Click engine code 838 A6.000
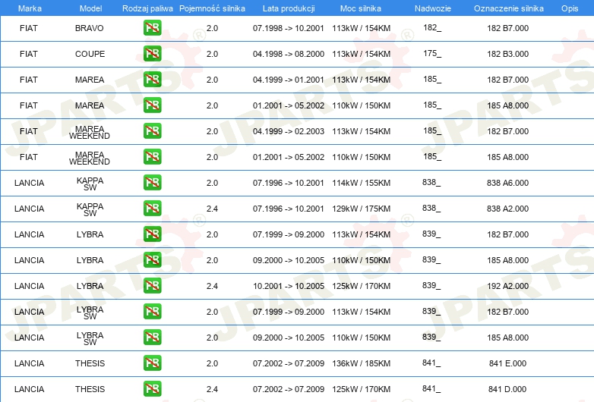Screen dimensions: 594x402 pyautogui.click(x=507, y=183)
